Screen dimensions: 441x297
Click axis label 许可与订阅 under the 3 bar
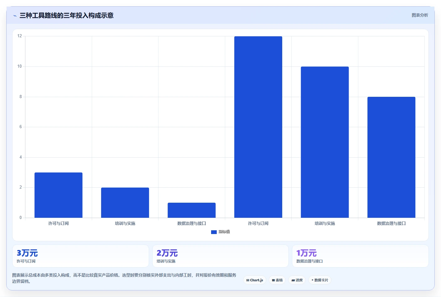pyautogui.click(x=59, y=223)
